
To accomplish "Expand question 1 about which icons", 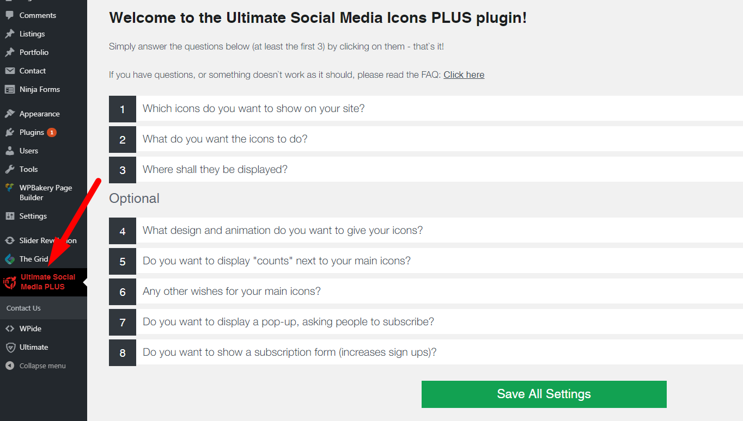I will click(x=253, y=108).
